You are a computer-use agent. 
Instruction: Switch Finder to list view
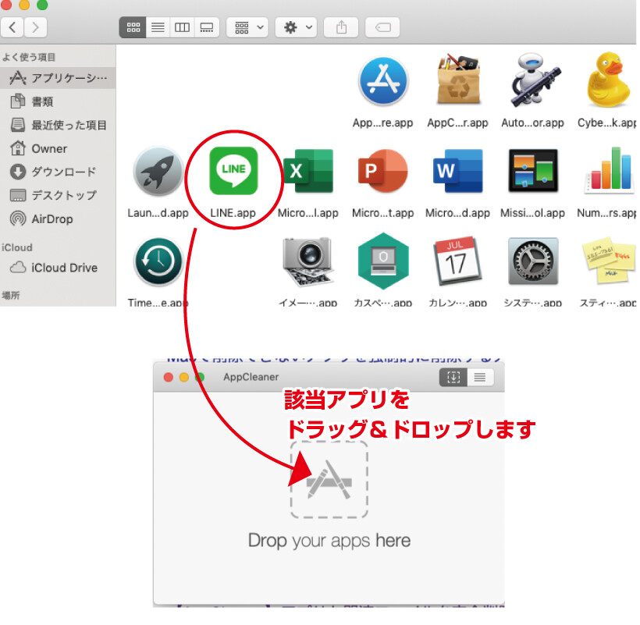[x=158, y=27]
